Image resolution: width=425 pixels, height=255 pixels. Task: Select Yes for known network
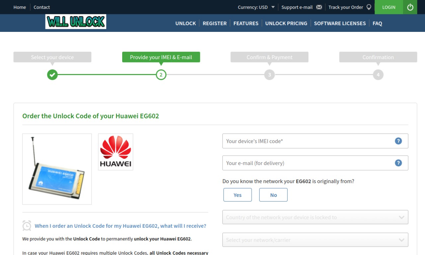[238, 195]
